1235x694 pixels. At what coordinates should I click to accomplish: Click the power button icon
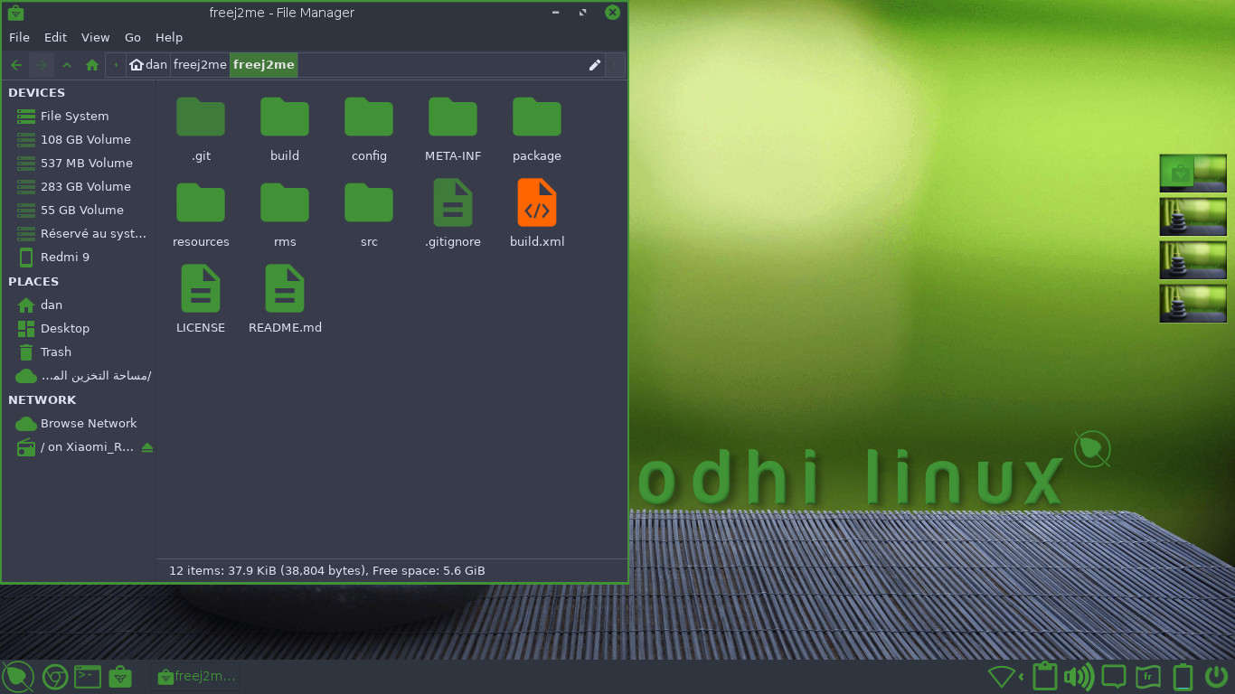(1217, 676)
